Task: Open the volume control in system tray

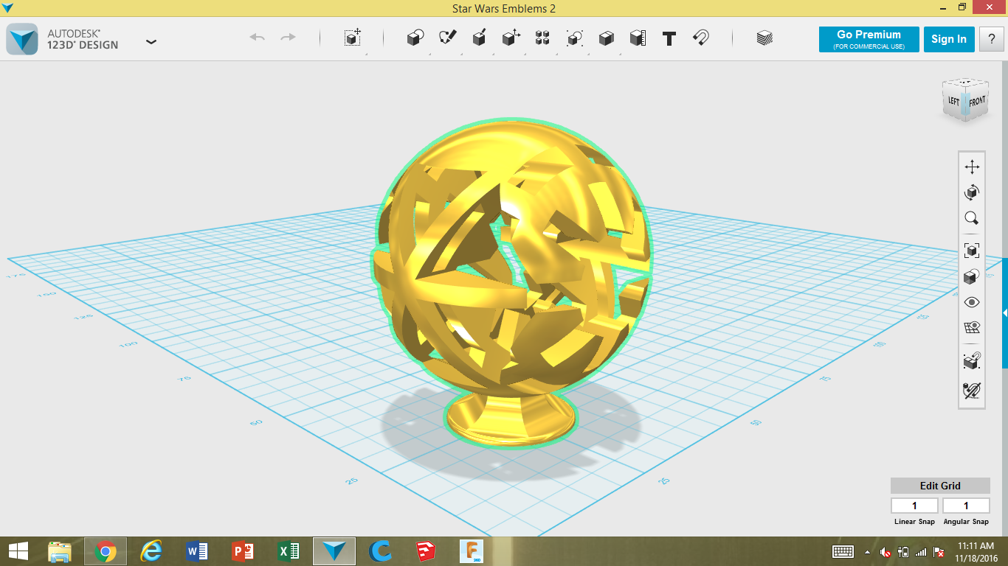Action: [885, 551]
